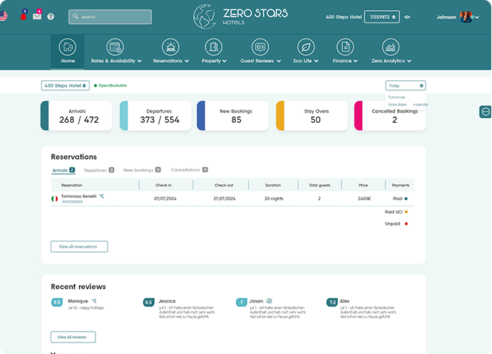This screenshot has height=354, width=492.
Task: Click the Reservations bell icon
Action: click(171, 48)
